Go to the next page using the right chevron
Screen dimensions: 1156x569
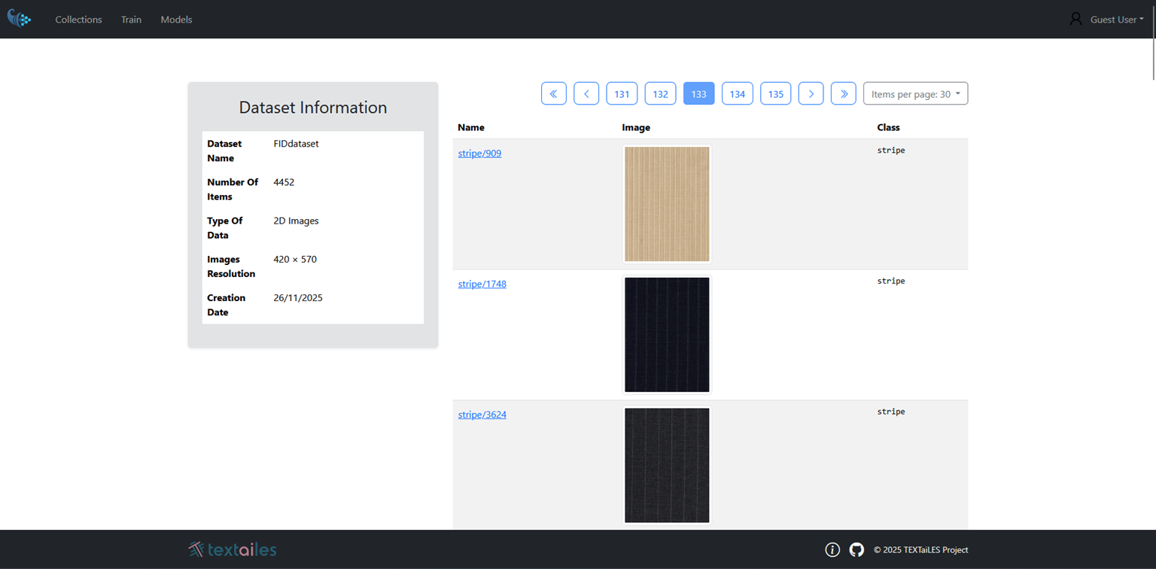tap(811, 93)
